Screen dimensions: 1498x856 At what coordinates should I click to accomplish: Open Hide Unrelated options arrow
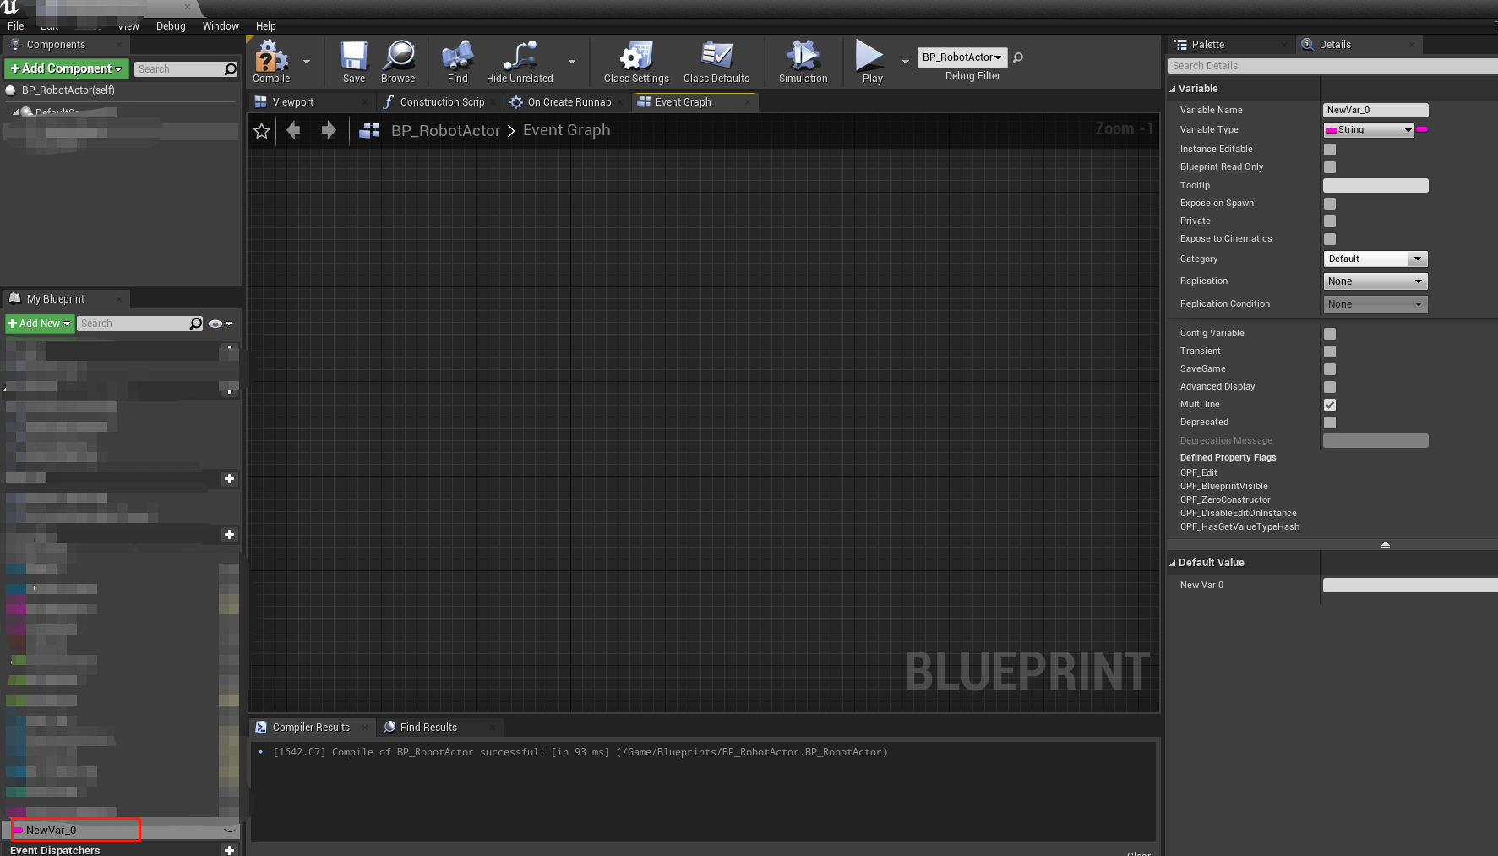tap(572, 62)
